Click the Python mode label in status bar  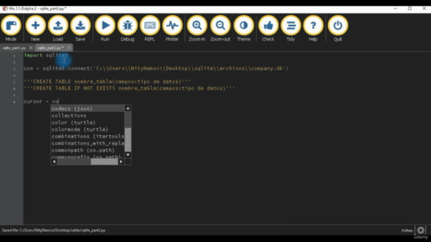(407, 231)
